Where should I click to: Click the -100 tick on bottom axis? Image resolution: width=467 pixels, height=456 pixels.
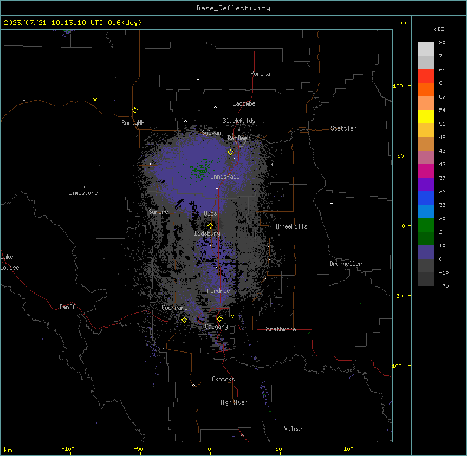point(68,449)
